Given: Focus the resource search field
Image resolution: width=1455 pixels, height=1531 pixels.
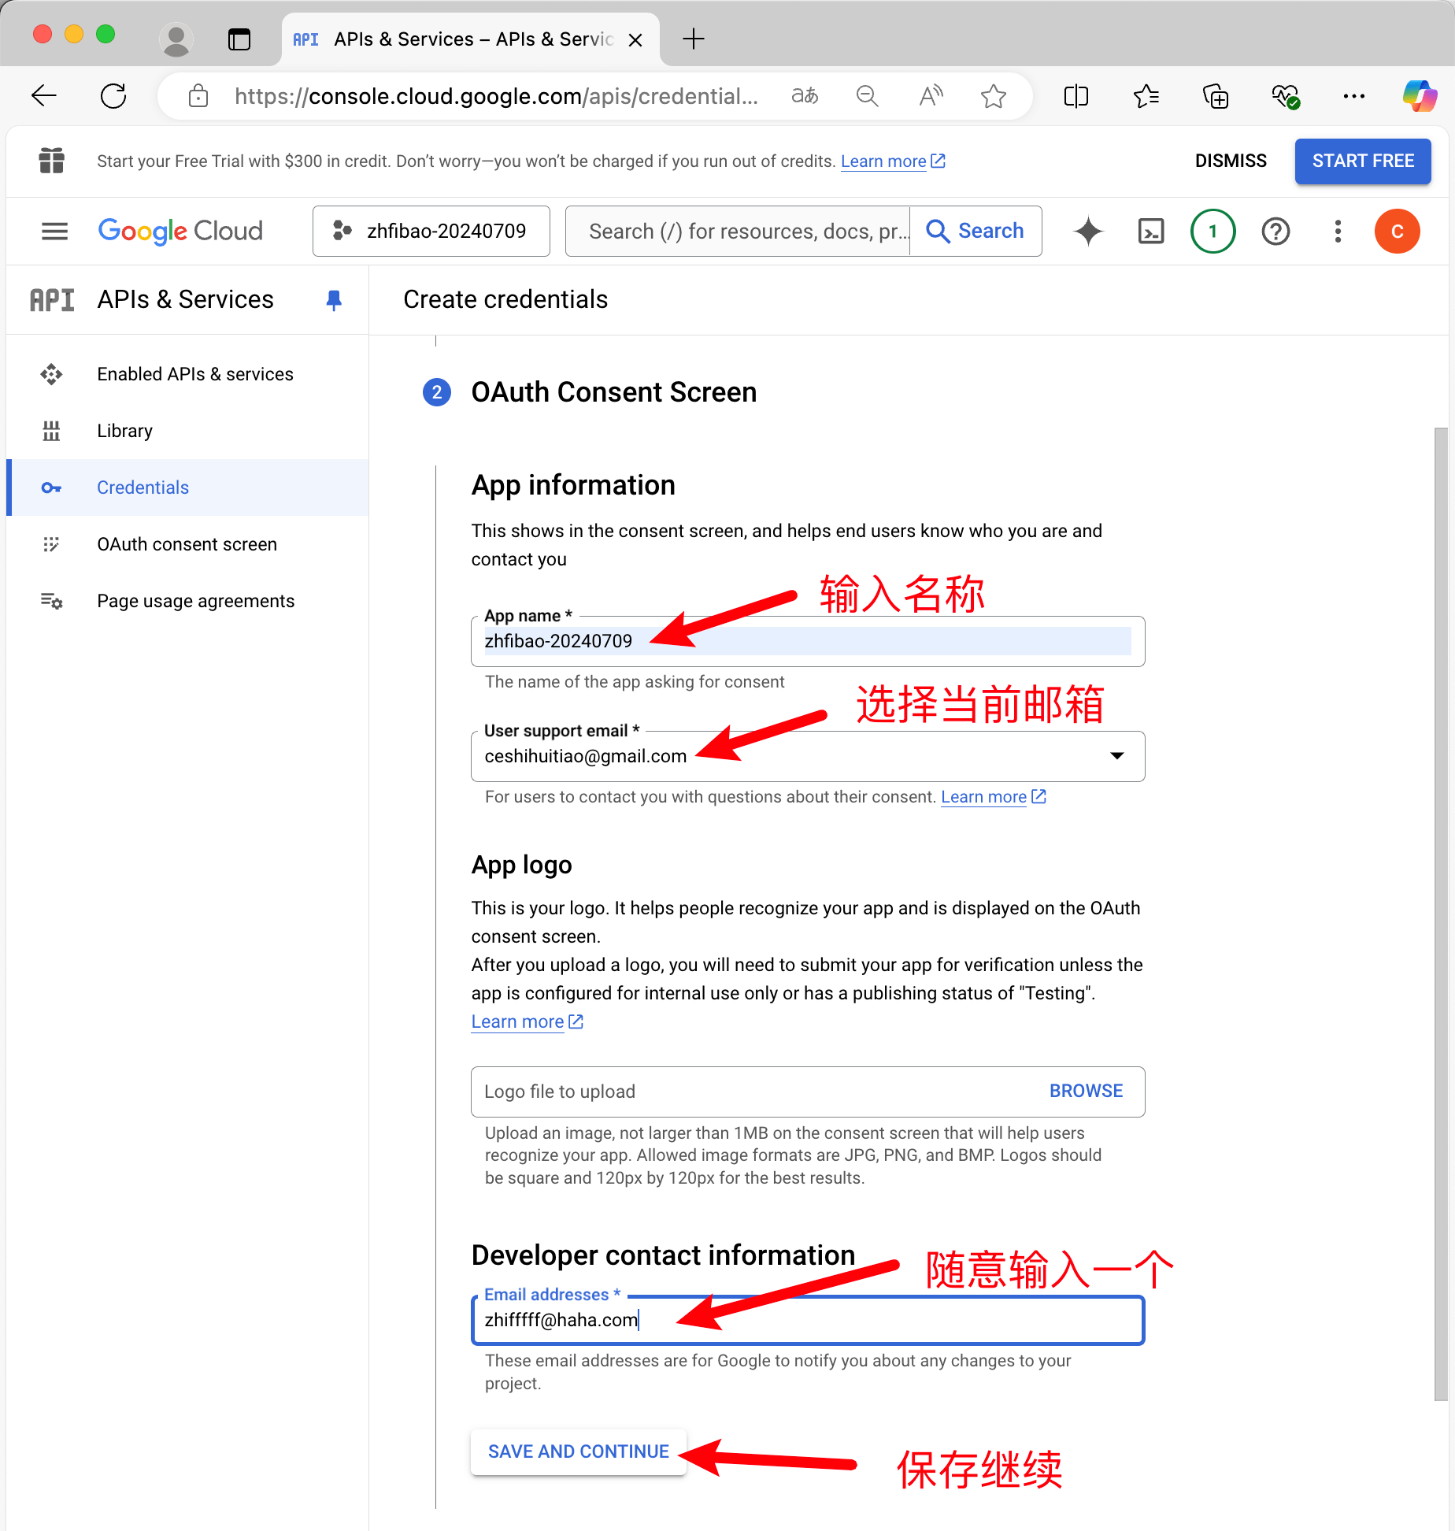Looking at the screenshot, I should click(738, 231).
